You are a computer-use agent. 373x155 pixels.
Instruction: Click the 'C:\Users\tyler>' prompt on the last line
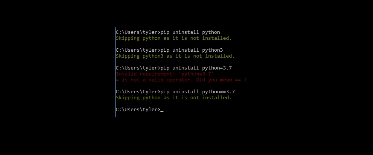tap(138, 109)
